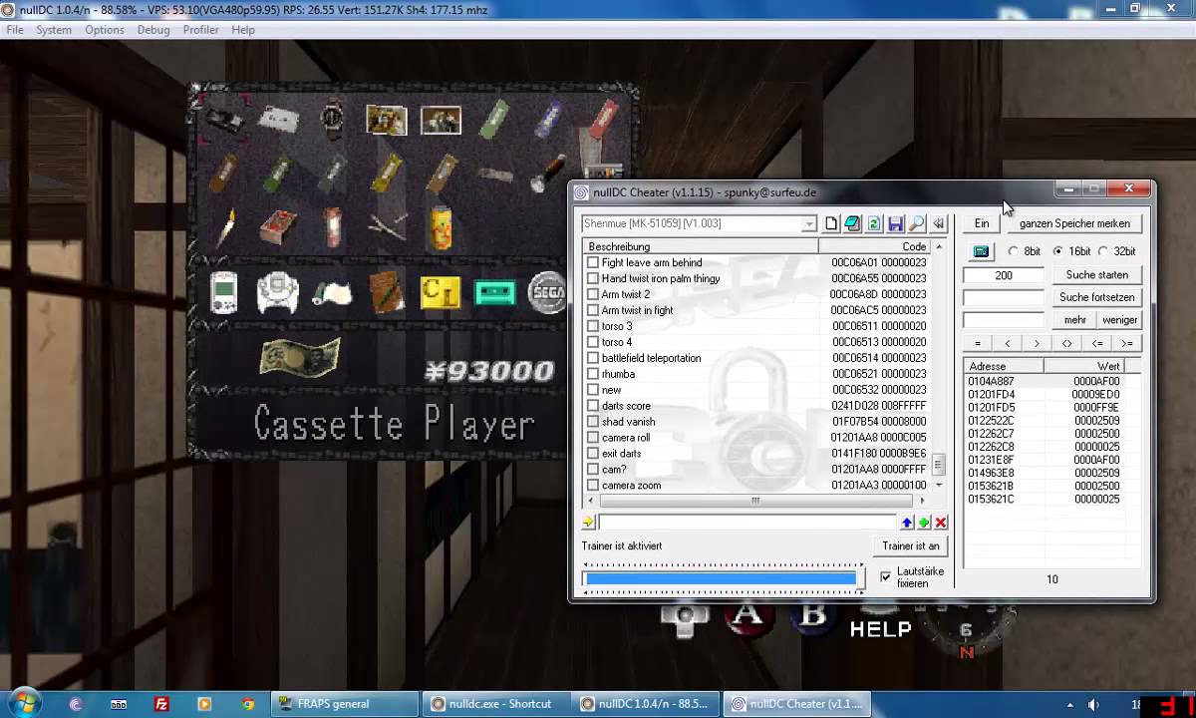Viewport: 1196px width, 718px height.
Task: Open the Profiler menu in nullDC
Action: click(x=201, y=30)
